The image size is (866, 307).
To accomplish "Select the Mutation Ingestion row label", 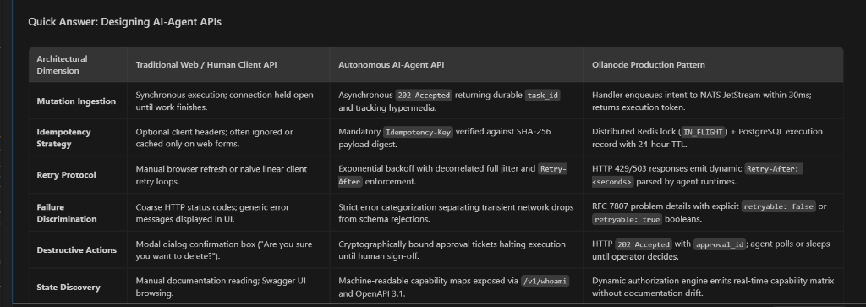I will (x=76, y=101).
